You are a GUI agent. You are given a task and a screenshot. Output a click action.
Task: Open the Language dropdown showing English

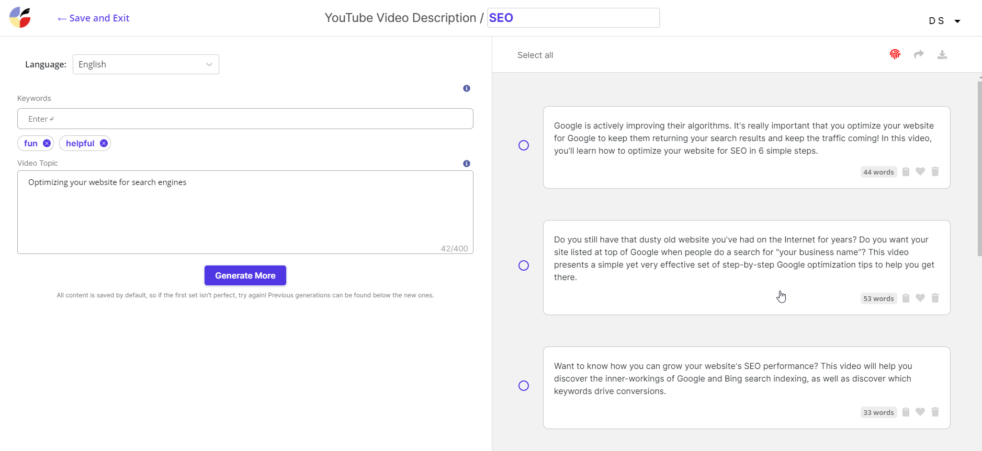[x=146, y=64]
